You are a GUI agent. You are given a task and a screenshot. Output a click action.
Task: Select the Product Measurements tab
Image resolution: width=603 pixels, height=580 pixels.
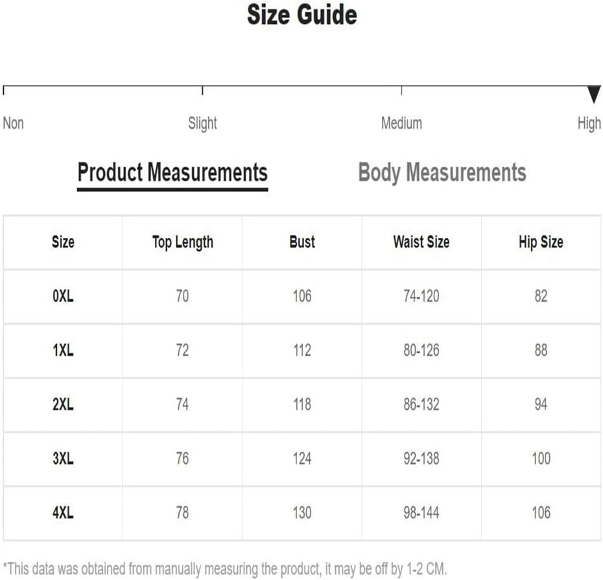point(172,172)
